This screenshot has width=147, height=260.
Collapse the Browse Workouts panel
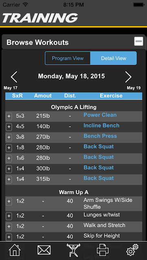coord(138,41)
